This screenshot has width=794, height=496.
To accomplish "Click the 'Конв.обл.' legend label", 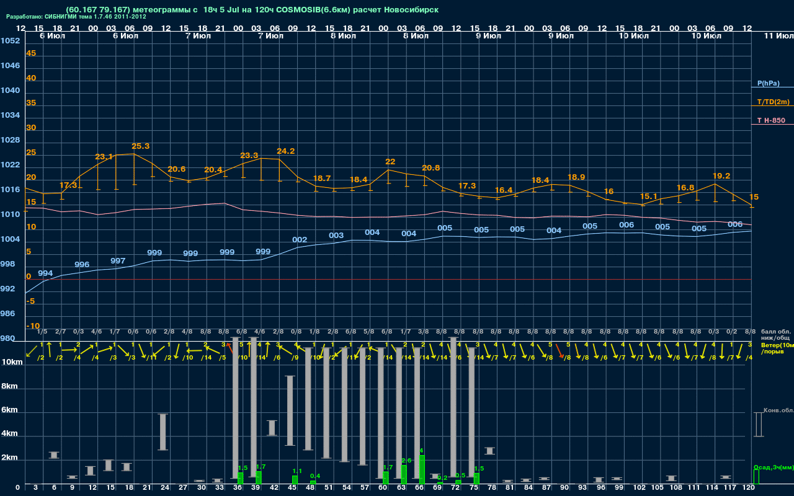I will pos(778,411).
